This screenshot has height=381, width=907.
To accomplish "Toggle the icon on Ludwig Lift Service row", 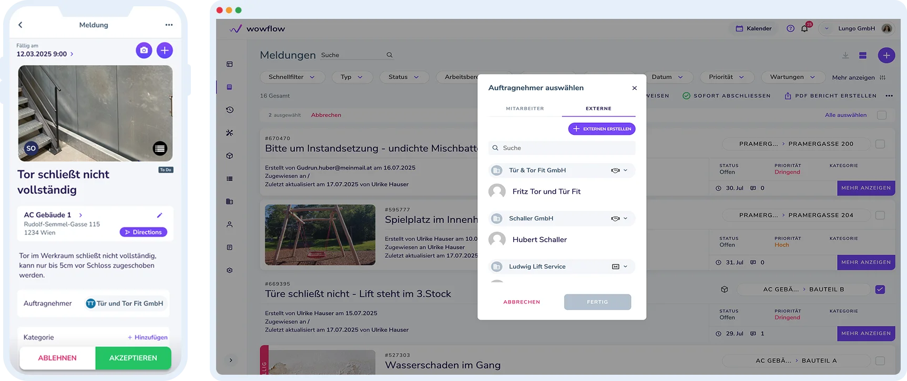I will pos(615,267).
